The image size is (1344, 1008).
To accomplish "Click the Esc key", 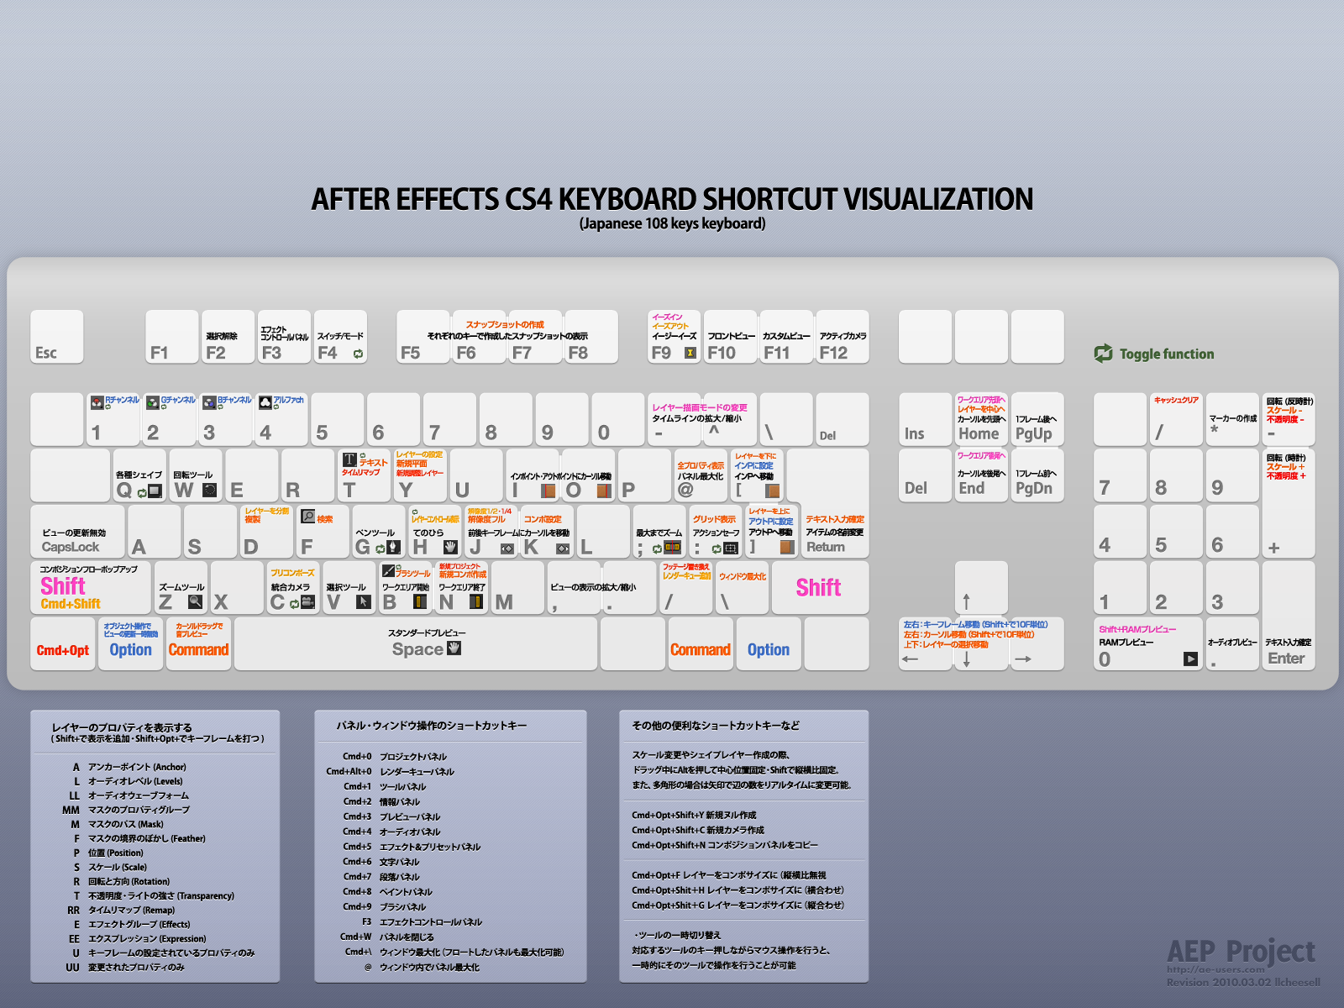I will 57,337.
